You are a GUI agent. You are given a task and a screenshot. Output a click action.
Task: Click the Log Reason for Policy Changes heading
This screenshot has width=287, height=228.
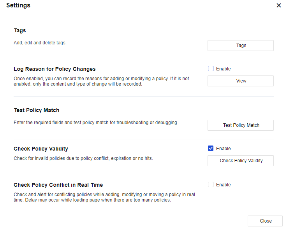[55, 69]
